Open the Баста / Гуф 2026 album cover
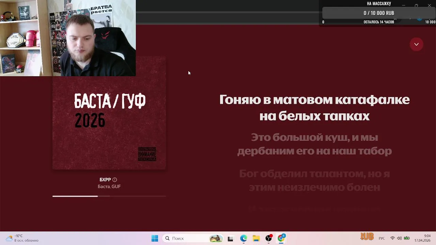The image size is (436, 245). tap(109, 113)
